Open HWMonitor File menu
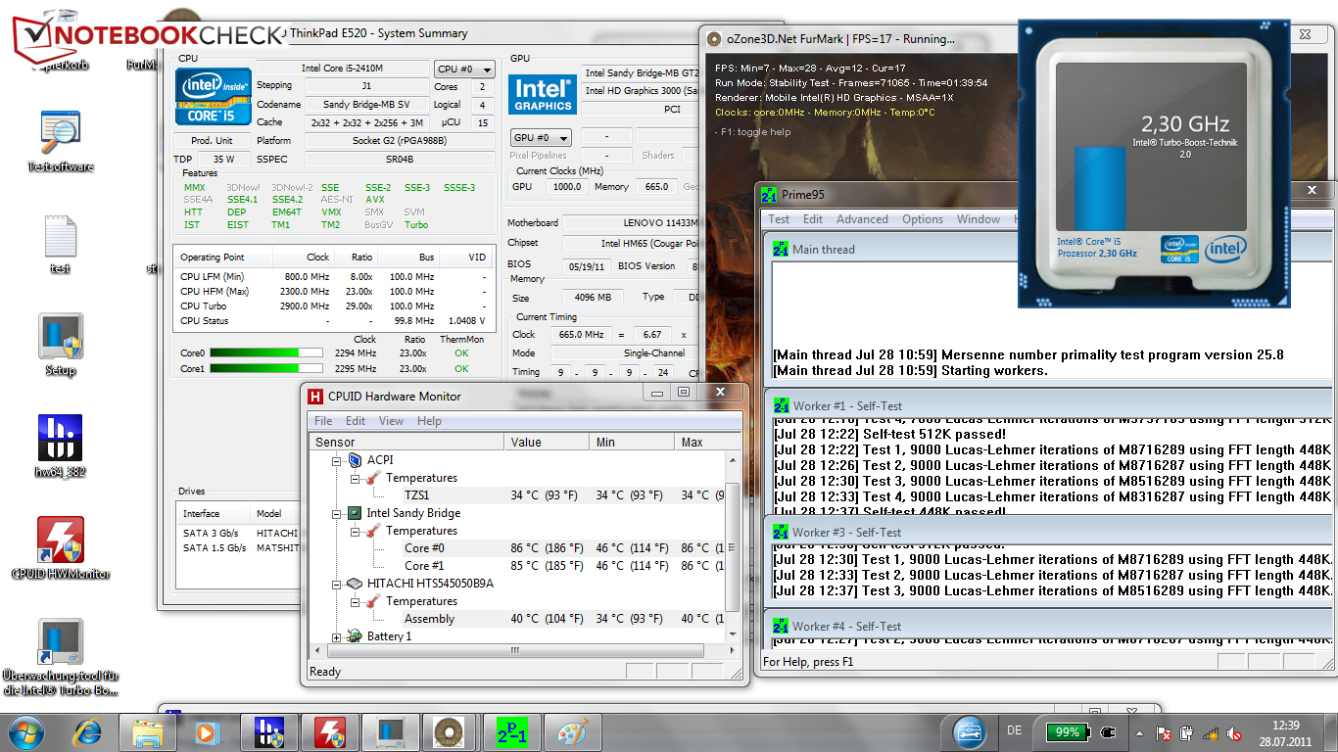This screenshot has height=752, width=1338. click(323, 421)
